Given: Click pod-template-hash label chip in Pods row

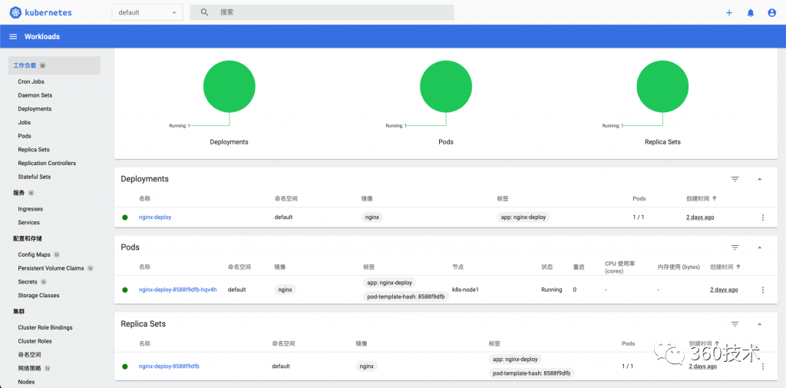Looking at the screenshot, I should pos(405,297).
